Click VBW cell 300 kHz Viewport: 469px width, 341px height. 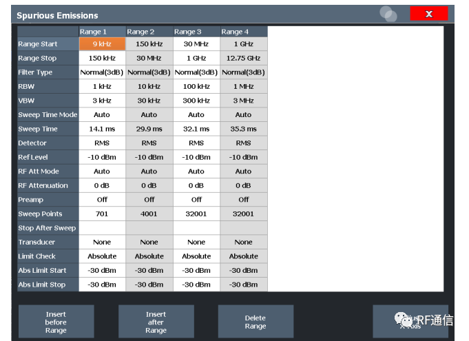point(196,101)
